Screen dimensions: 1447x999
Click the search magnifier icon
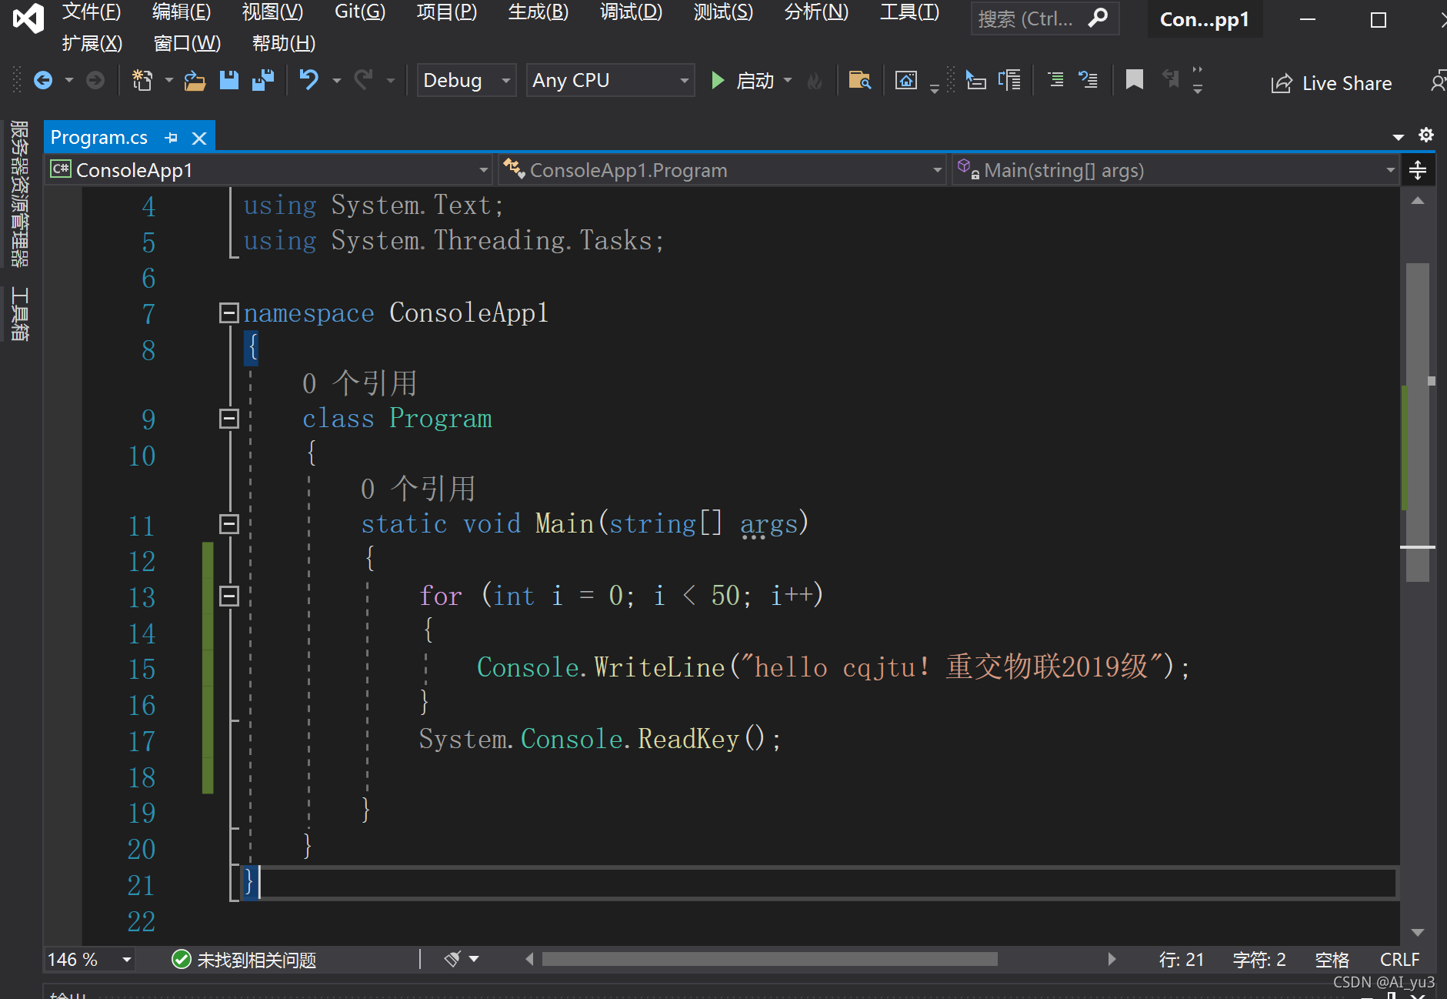1099,18
